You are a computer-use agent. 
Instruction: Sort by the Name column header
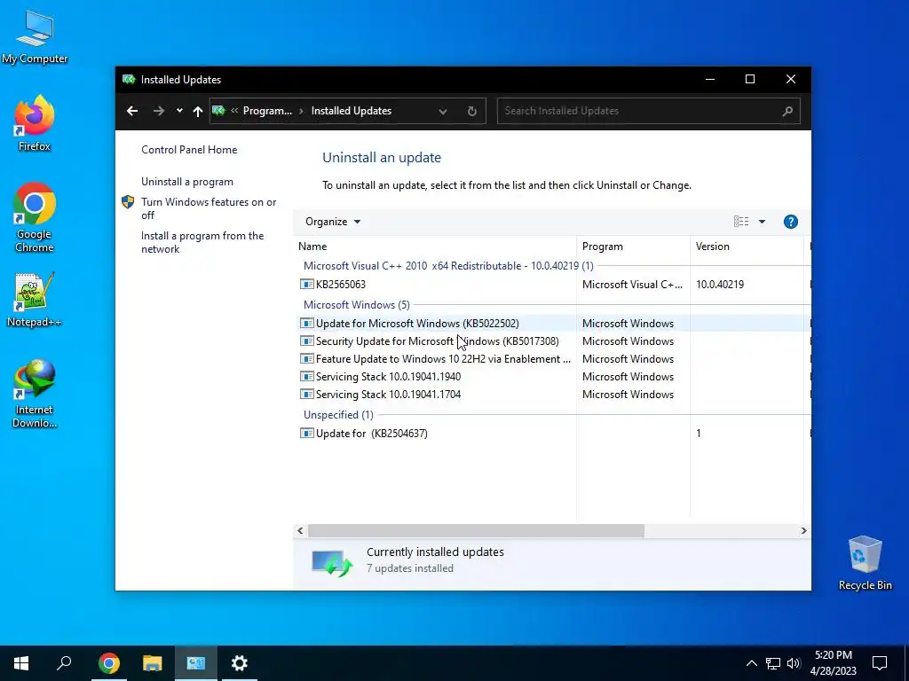tap(435, 247)
